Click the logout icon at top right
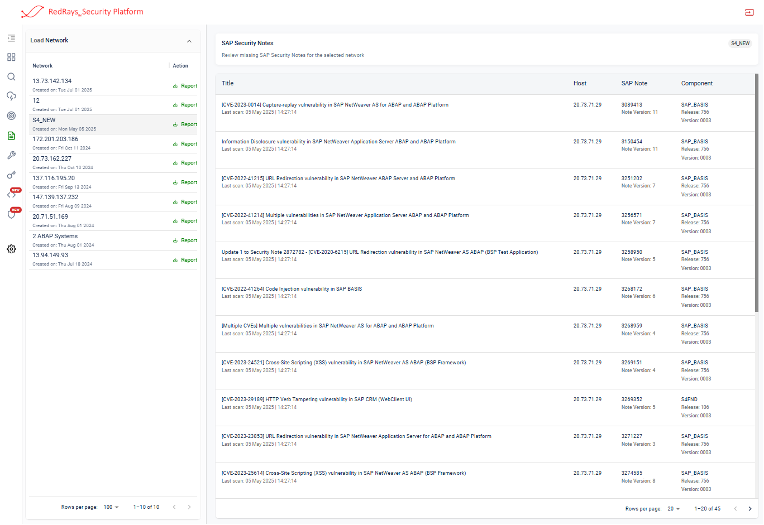764x525 pixels. pos(749,12)
